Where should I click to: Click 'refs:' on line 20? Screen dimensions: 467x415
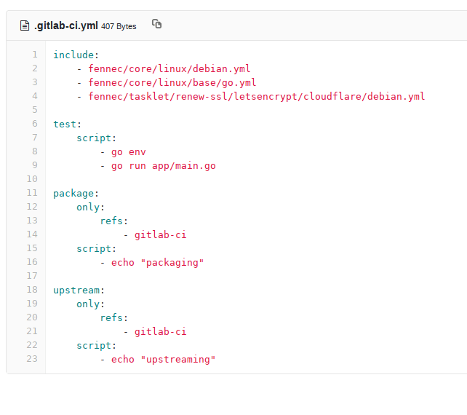[x=113, y=318]
